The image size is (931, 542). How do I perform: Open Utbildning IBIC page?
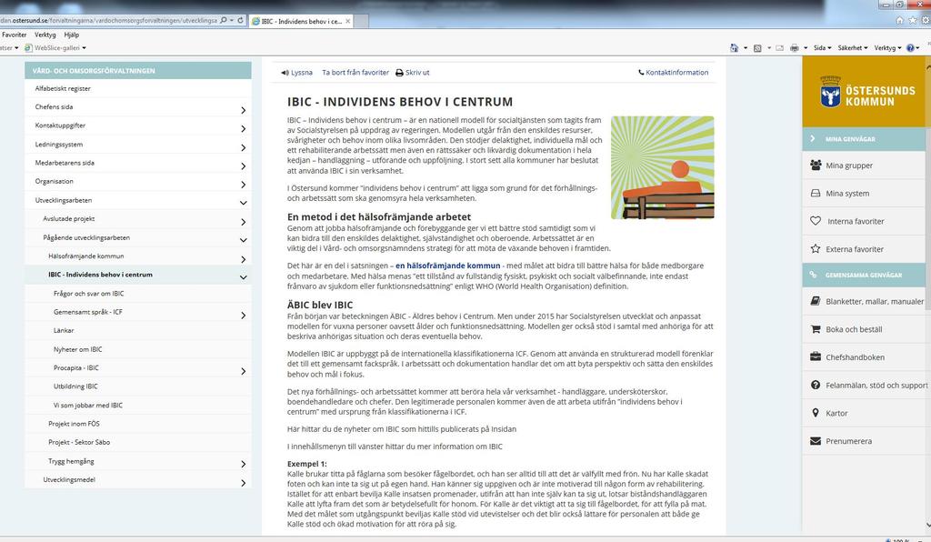coord(75,386)
